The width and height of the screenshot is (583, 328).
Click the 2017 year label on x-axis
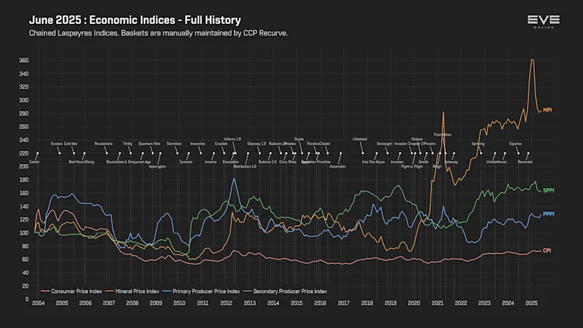pos(343,303)
